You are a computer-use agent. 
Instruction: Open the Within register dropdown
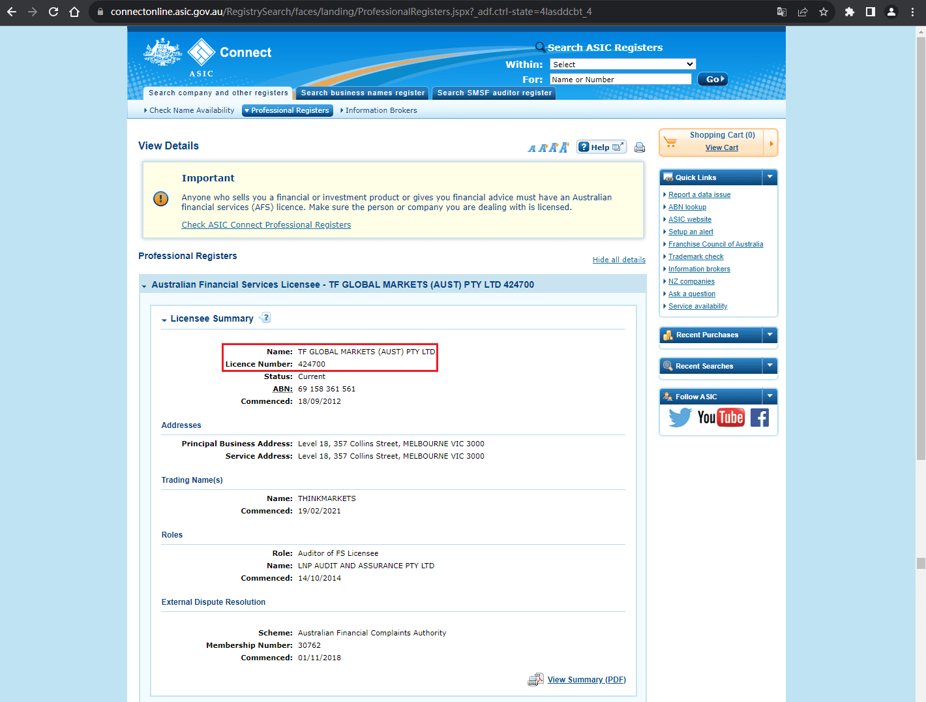coord(623,64)
